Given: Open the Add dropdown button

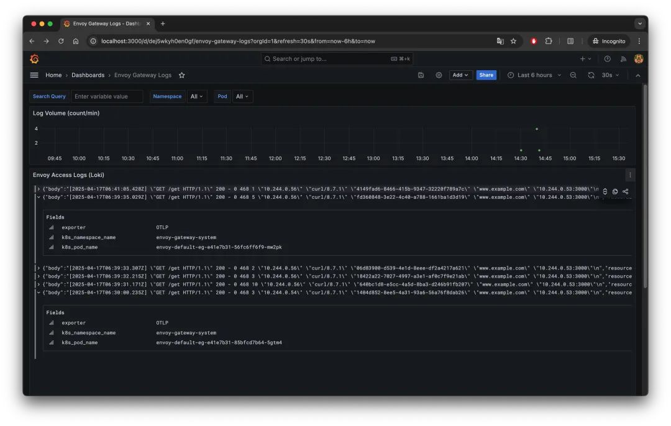Looking at the screenshot, I should tap(460, 75).
